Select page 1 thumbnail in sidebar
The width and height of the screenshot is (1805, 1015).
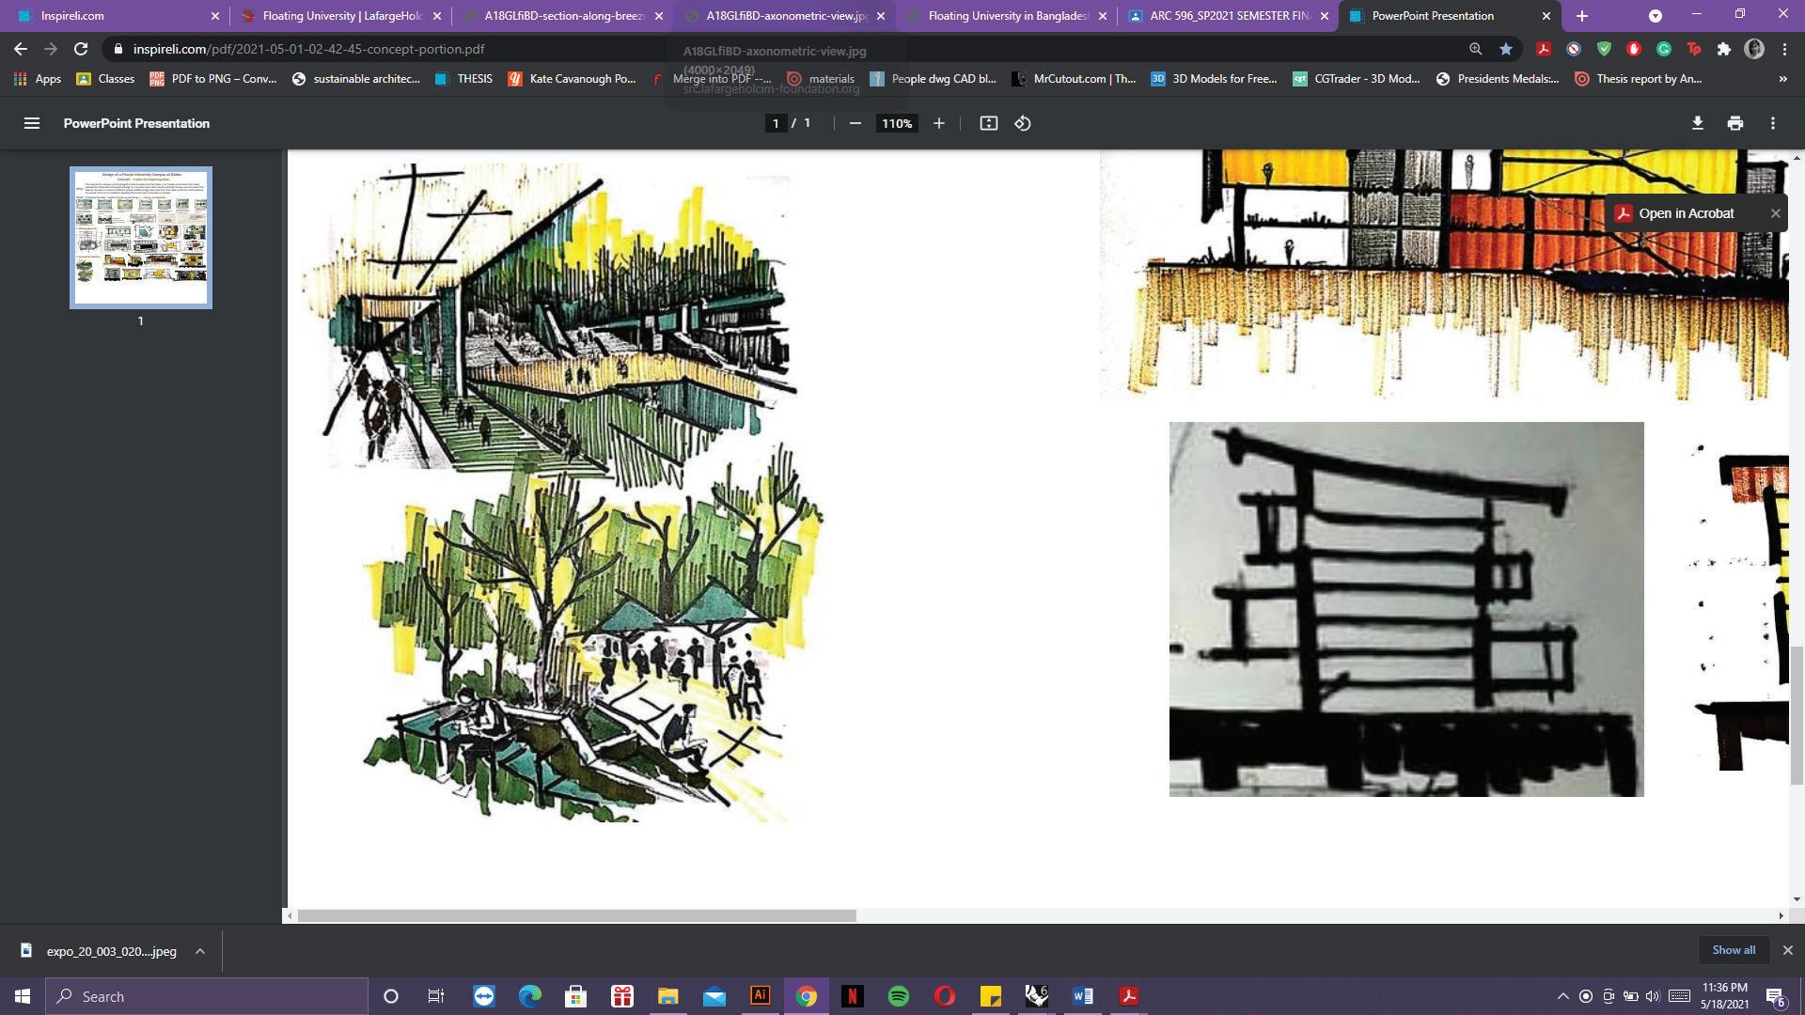[141, 237]
